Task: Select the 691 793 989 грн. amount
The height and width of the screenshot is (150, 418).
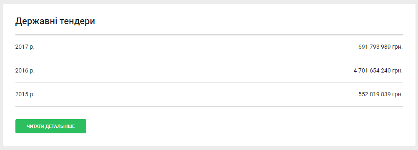Action: point(380,47)
